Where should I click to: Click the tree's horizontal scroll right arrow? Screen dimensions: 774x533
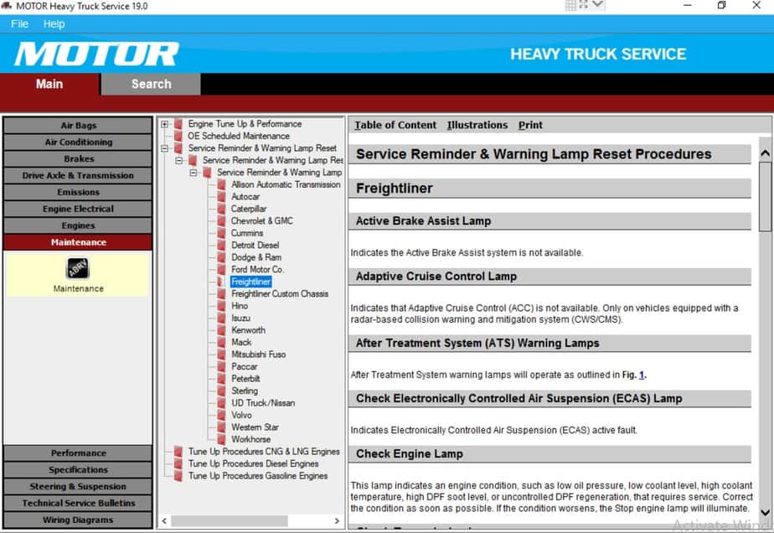(338, 520)
